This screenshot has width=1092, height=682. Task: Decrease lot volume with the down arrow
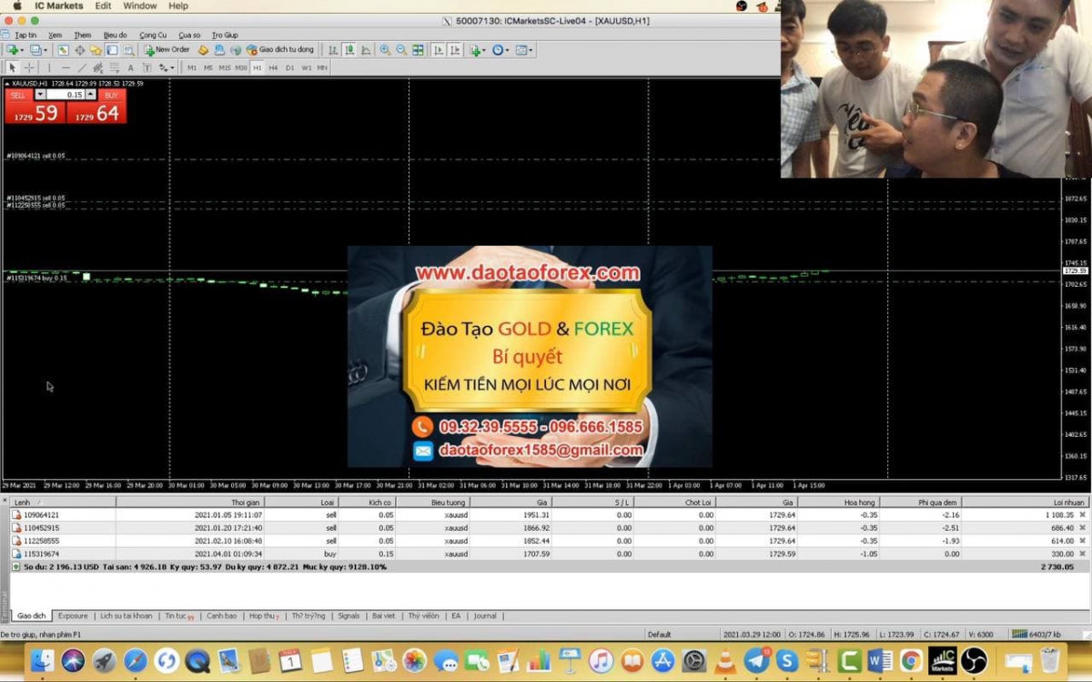click(40, 95)
